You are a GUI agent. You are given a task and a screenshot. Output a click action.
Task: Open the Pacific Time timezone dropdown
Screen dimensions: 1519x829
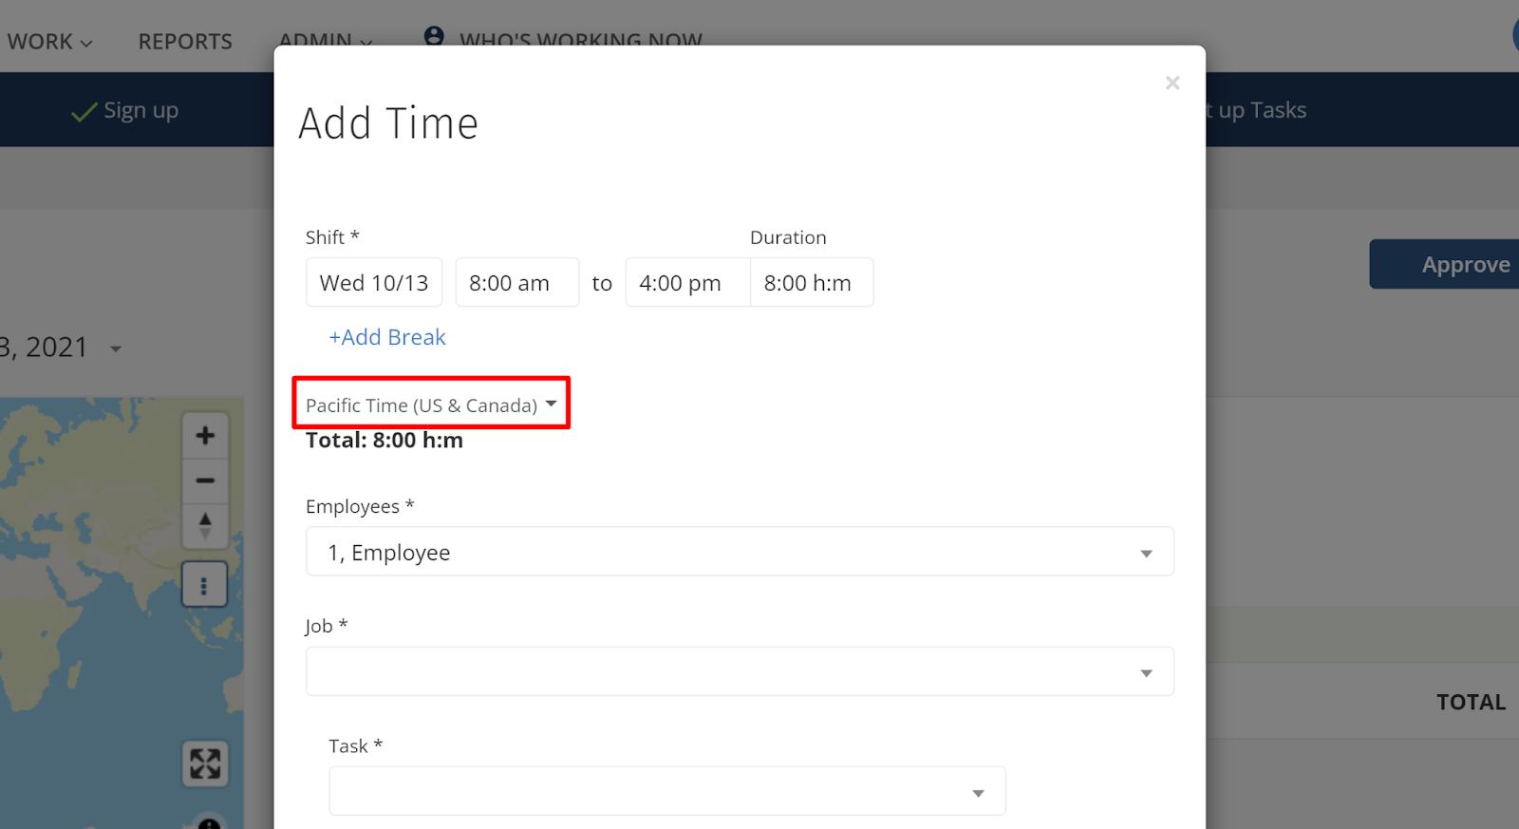pos(431,405)
